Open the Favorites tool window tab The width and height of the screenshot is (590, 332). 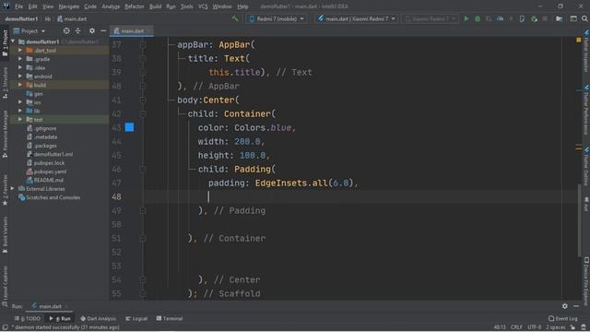pos(5,190)
